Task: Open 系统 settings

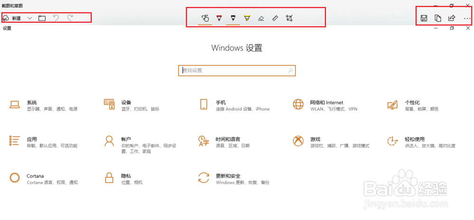Action: (x=44, y=106)
